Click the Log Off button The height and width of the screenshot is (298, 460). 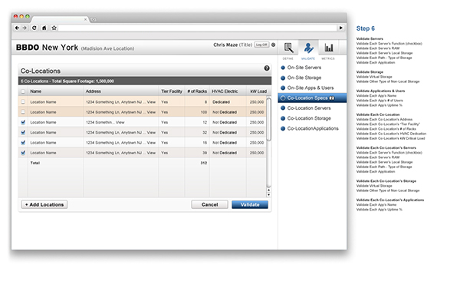[261, 45]
